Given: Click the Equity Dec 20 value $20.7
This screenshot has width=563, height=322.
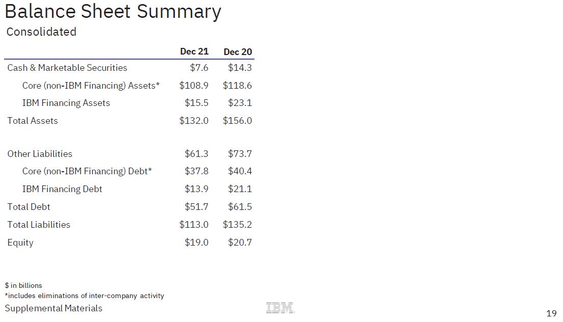Looking at the screenshot, I should pos(240,243).
